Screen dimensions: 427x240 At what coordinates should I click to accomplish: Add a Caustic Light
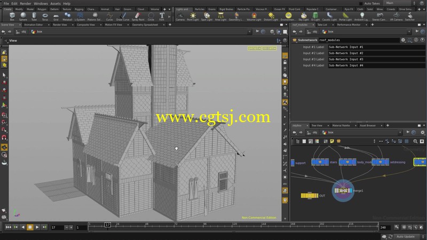click(329, 17)
